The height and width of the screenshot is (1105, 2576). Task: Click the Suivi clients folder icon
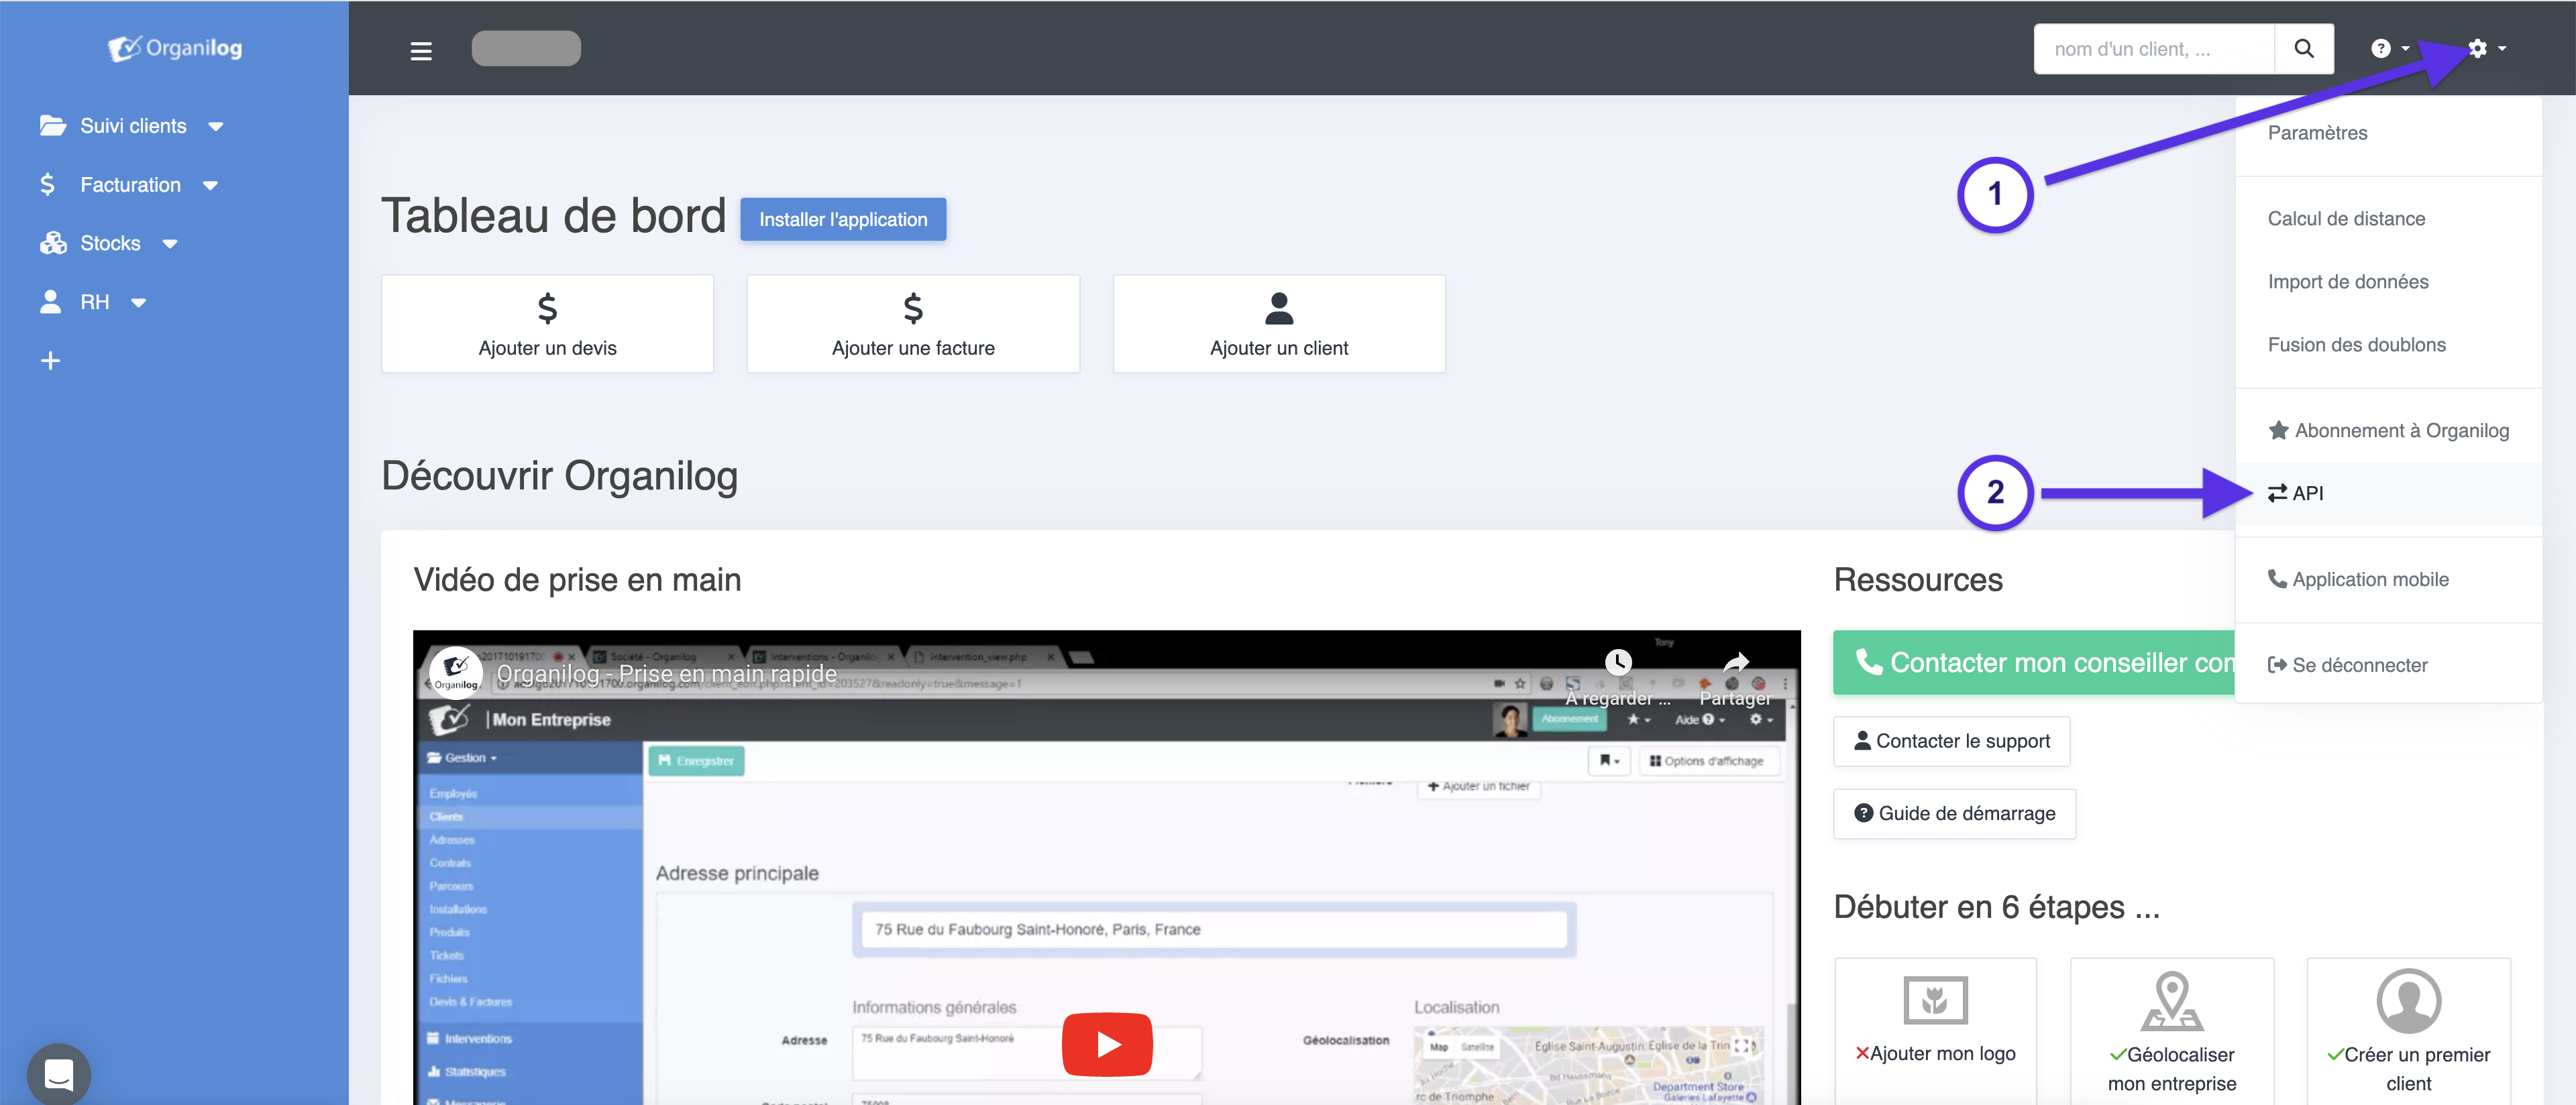53,125
